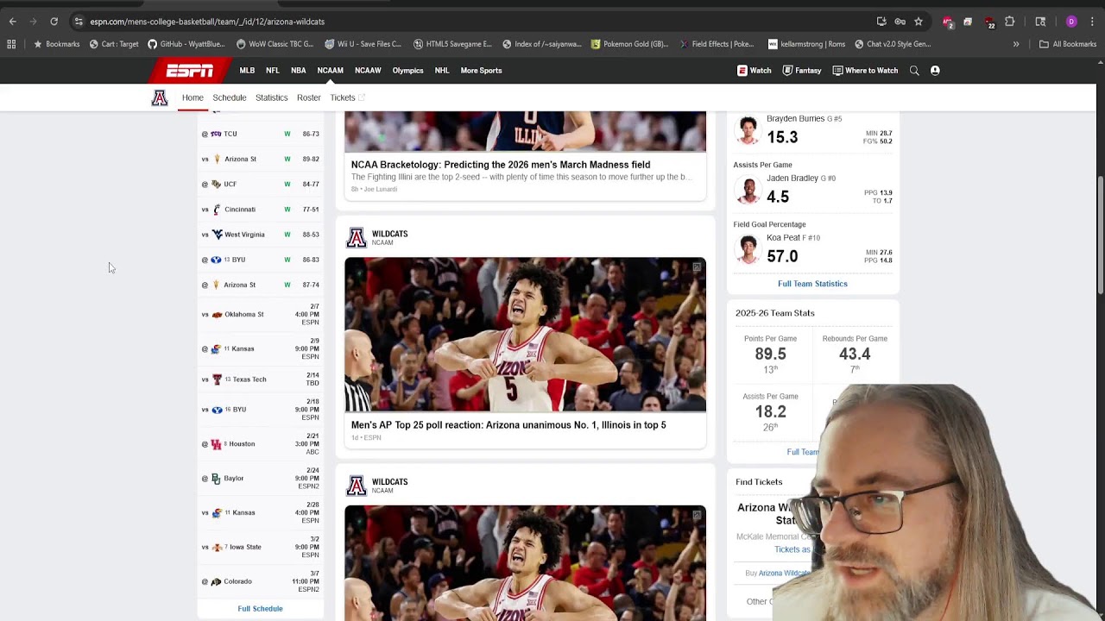Click the address bar URL

pyautogui.click(x=207, y=22)
